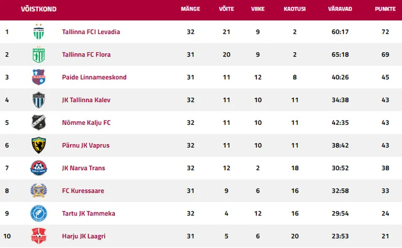Click the FC Kuressaare club crest
402x248 pixels.
tap(39, 191)
